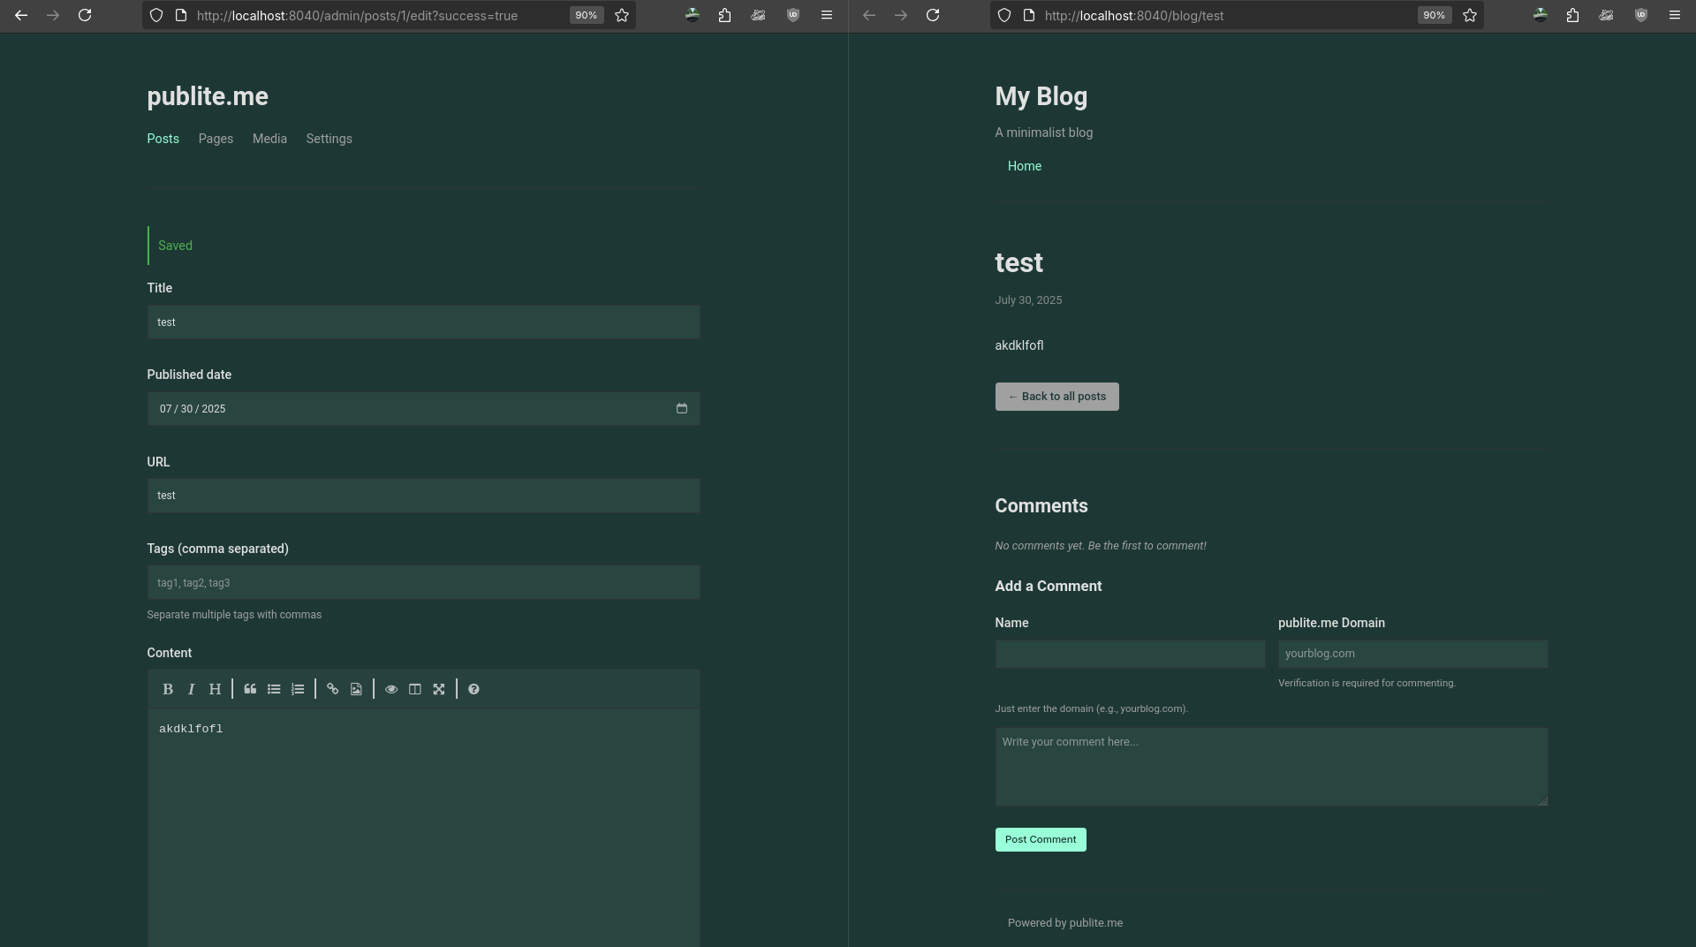Open the markdown guide help icon
Screen dimensions: 1696x947
[473, 689]
